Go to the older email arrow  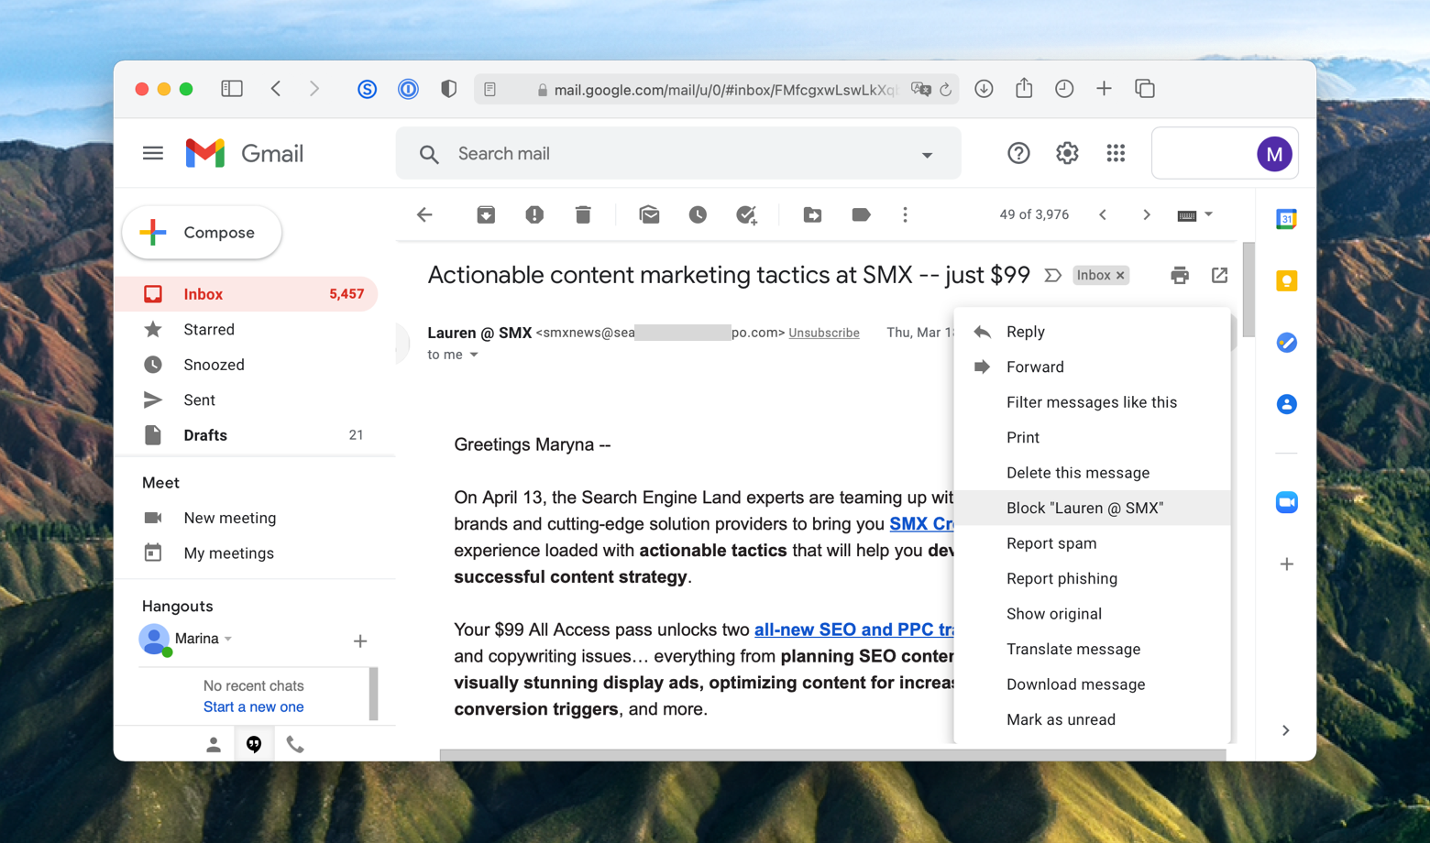1147,214
